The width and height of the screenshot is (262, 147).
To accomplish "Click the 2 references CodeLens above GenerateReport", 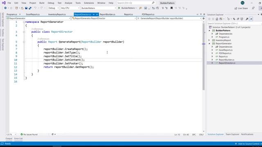I will coord(43,39).
